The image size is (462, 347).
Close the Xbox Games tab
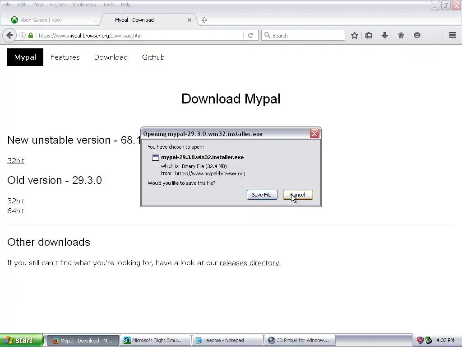(x=95, y=20)
